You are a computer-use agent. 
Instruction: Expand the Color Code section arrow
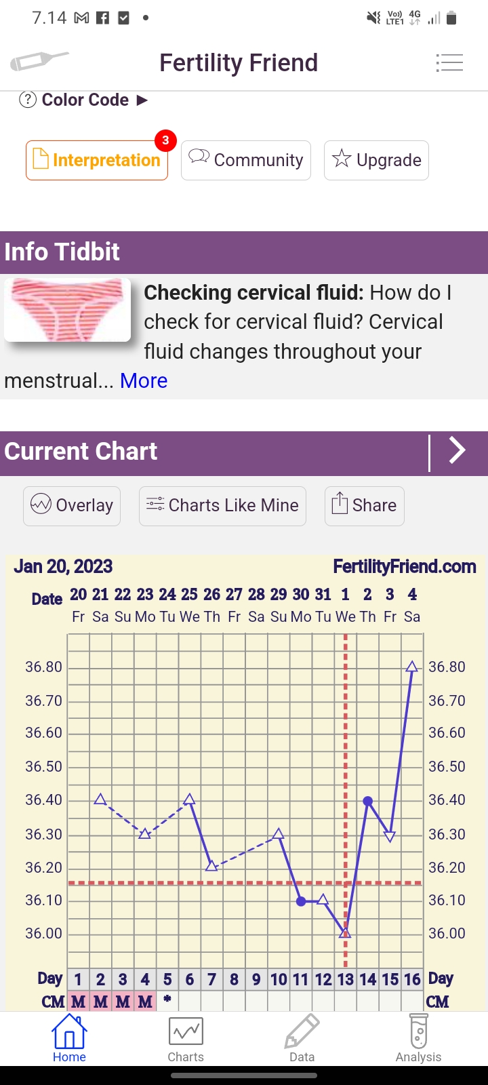(x=142, y=100)
